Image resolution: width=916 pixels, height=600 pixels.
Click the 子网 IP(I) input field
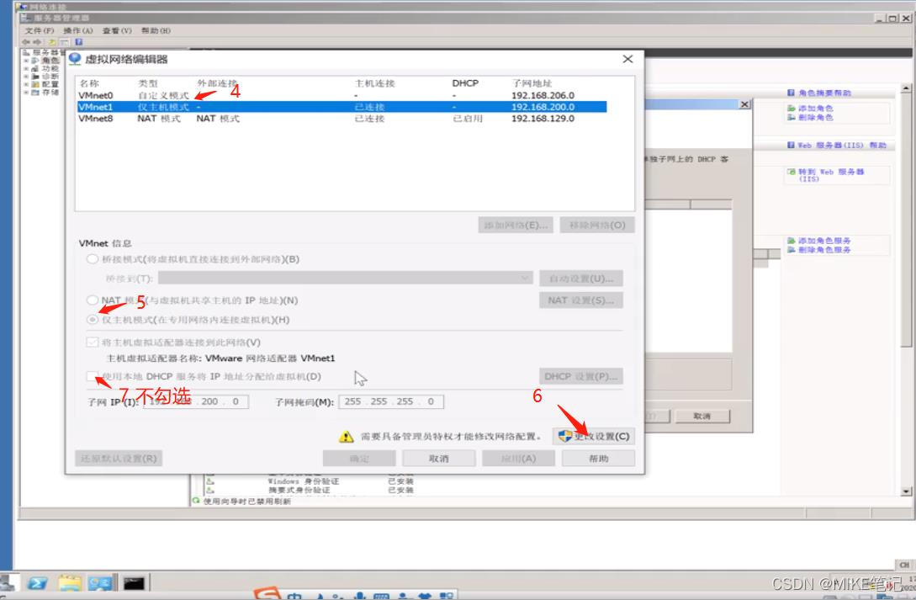pos(196,401)
